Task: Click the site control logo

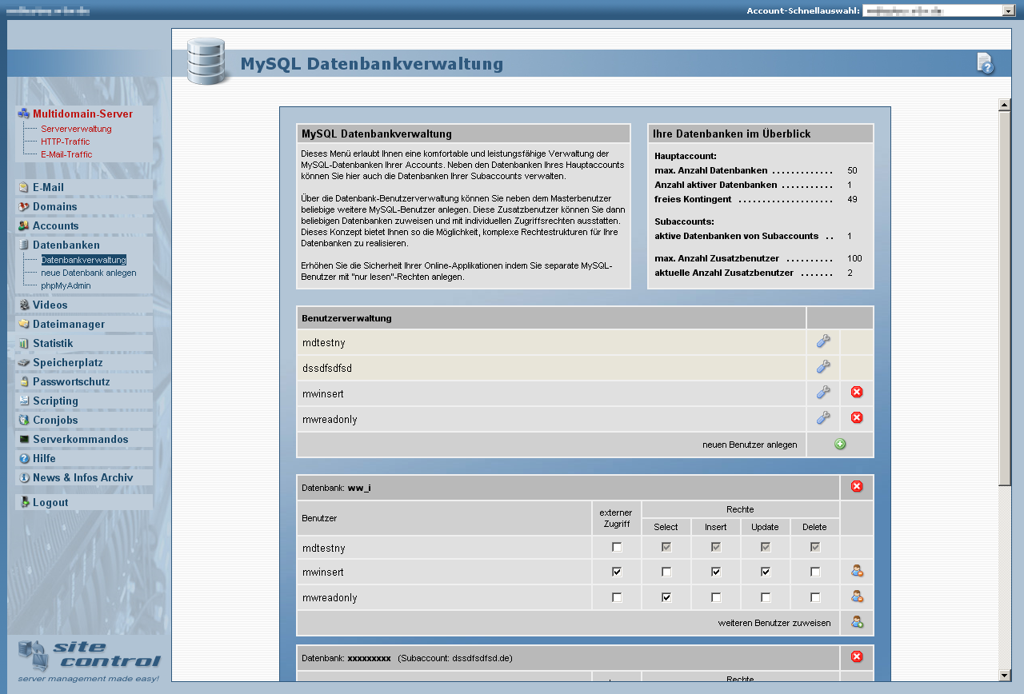Action: coord(89,660)
